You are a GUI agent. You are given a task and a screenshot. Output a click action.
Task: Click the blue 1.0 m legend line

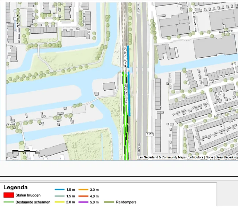[x=59, y=190]
